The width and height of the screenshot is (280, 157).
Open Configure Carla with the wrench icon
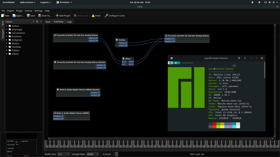107,16
